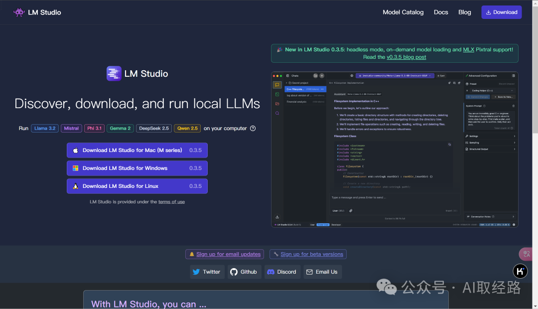Select the Phi 3.1 model badge
Viewport: 538px width, 309px height.
(x=94, y=129)
